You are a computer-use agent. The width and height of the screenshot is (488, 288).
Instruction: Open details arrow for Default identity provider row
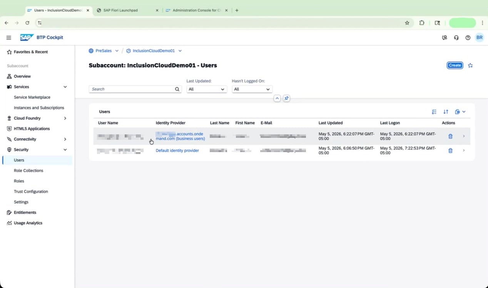click(464, 150)
